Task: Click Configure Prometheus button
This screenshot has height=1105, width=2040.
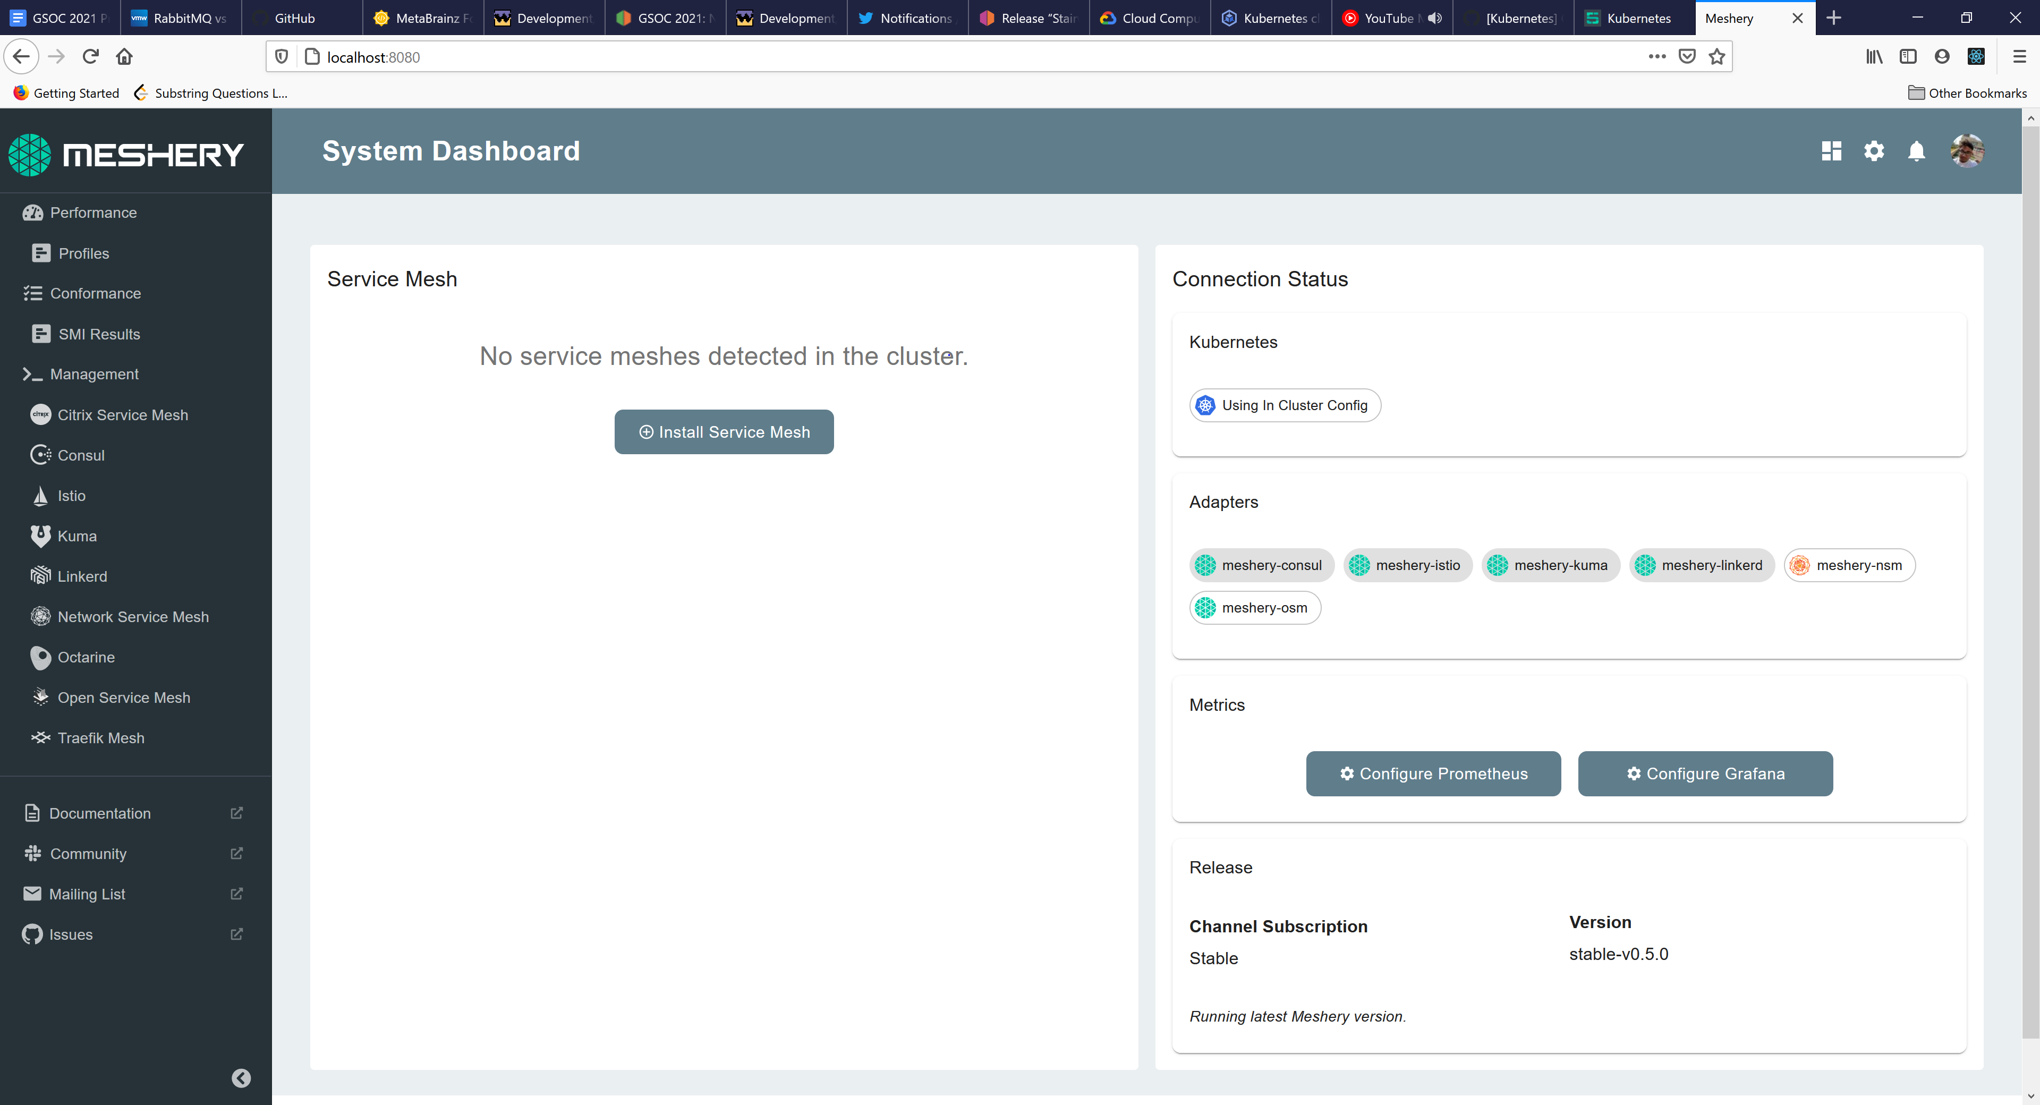Action: click(1433, 773)
